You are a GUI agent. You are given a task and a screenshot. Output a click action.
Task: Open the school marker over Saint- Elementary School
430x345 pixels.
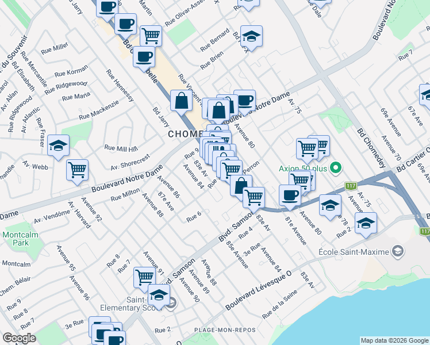pos(159,296)
